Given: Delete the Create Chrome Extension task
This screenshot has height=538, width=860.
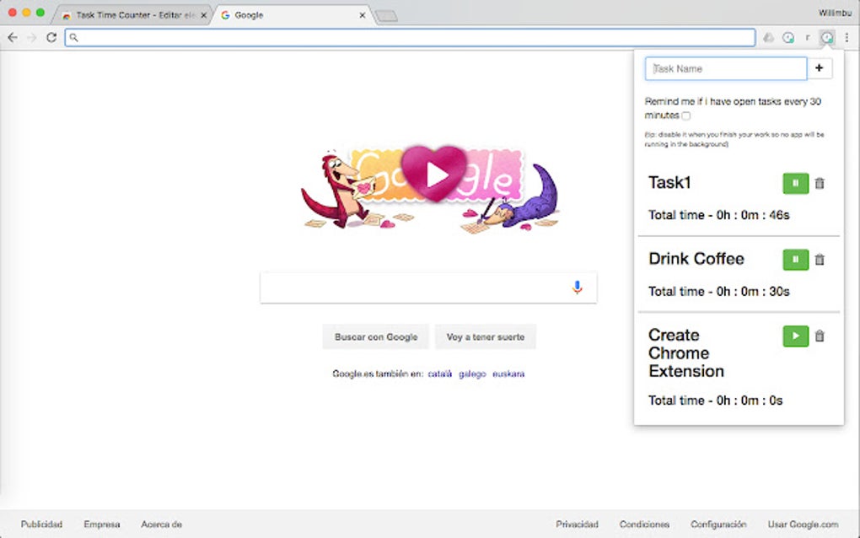Looking at the screenshot, I should pyautogui.click(x=820, y=336).
